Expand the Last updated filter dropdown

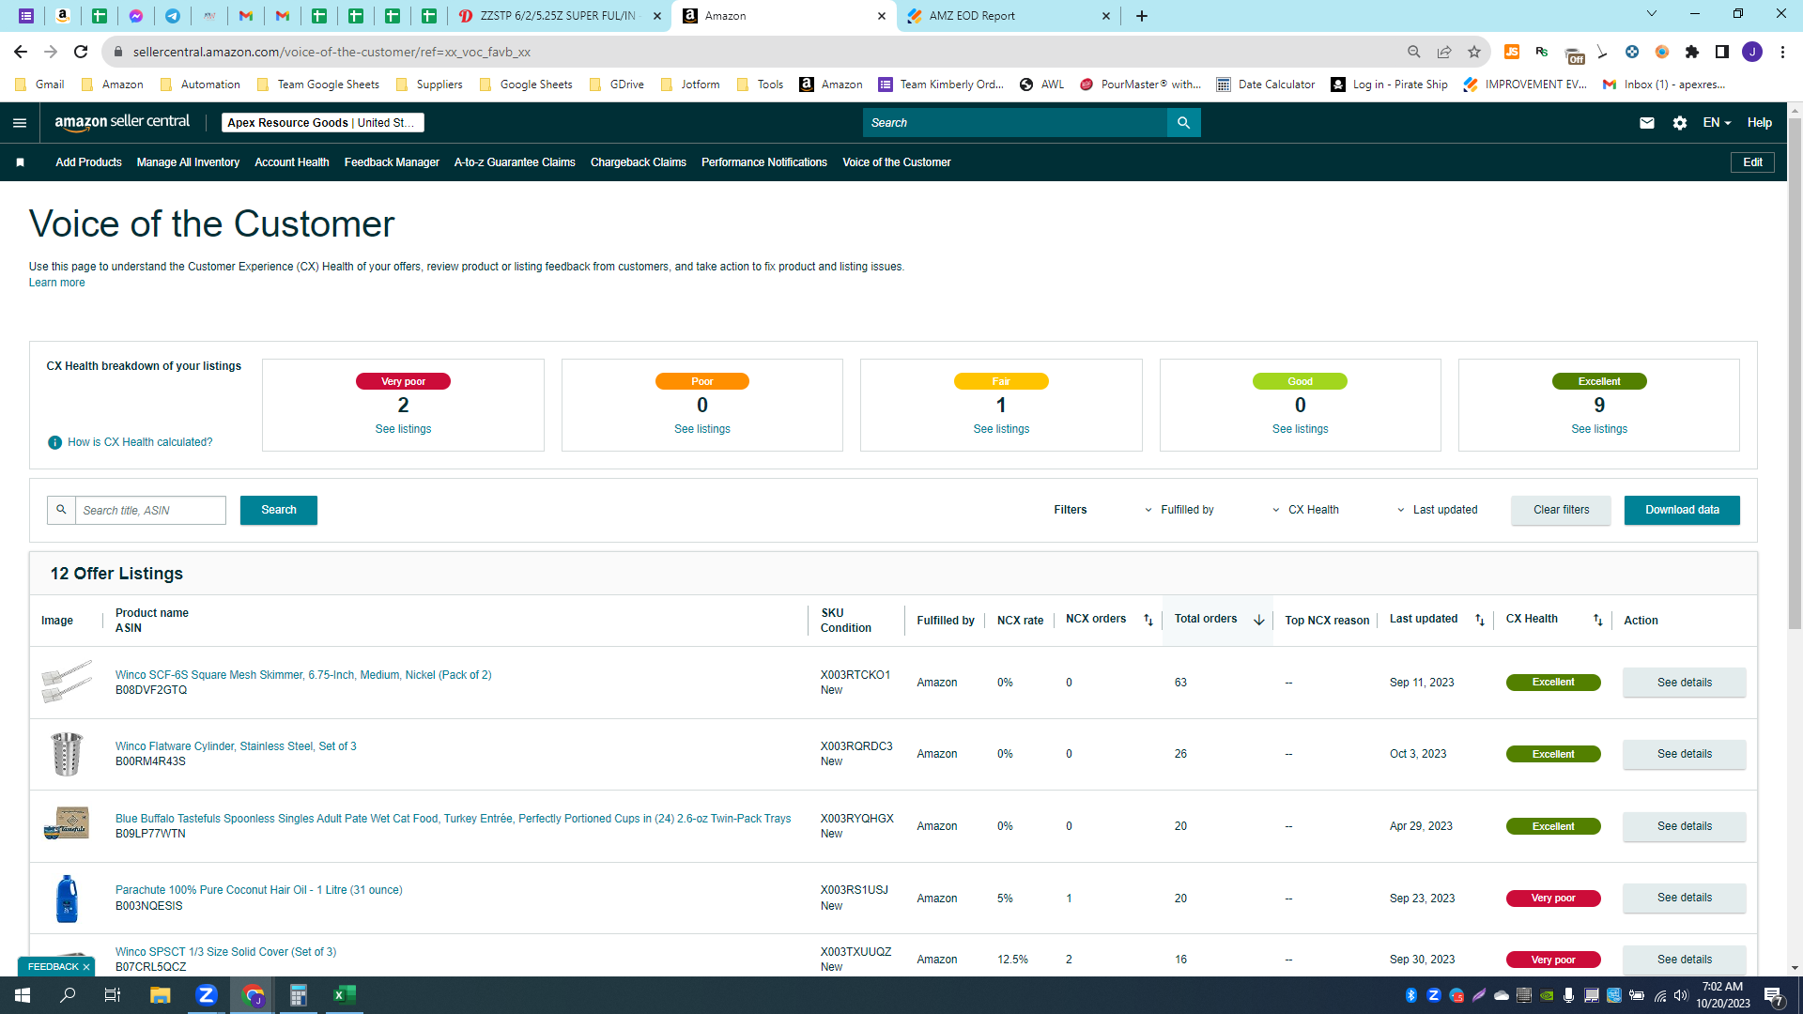pyautogui.click(x=1437, y=510)
